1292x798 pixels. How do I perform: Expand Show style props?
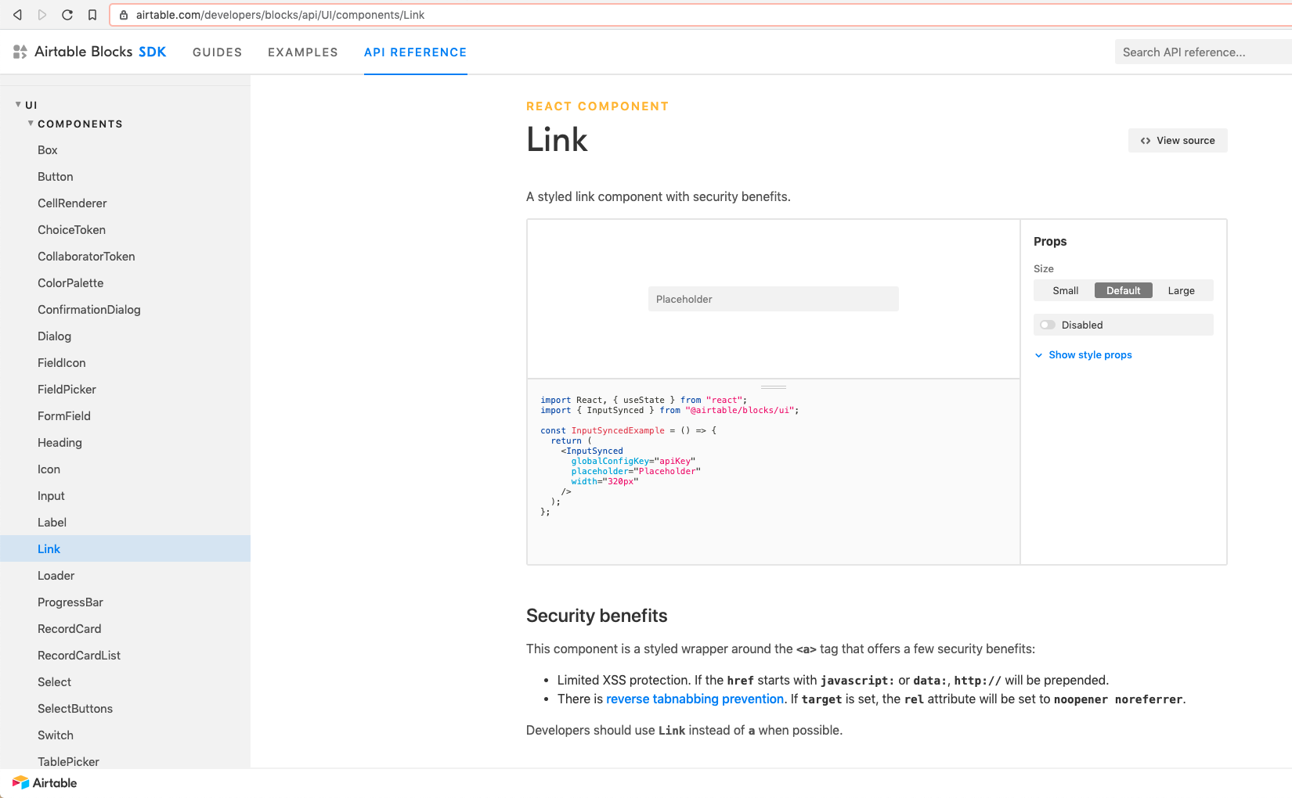[1084, 355]
